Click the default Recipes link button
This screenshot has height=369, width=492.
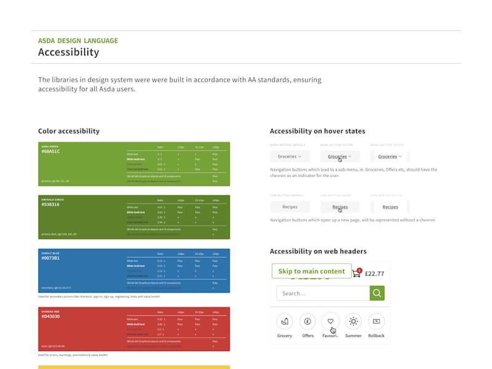[x=290, y=207]
